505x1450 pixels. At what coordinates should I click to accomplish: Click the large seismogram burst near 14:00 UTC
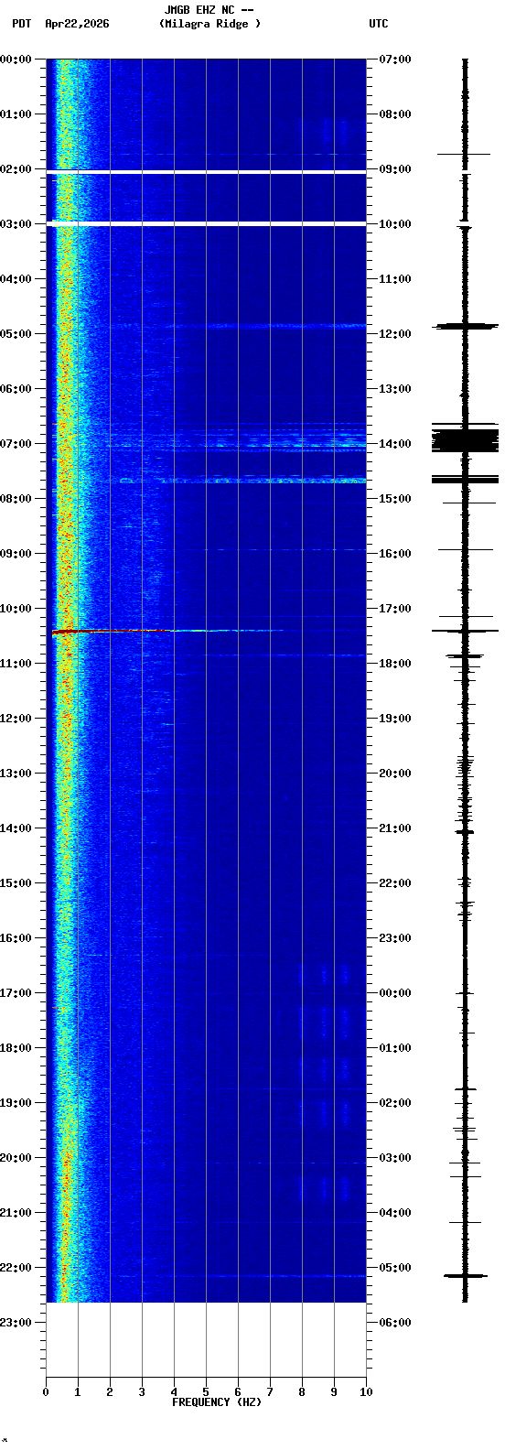click(x=465, y=440)
